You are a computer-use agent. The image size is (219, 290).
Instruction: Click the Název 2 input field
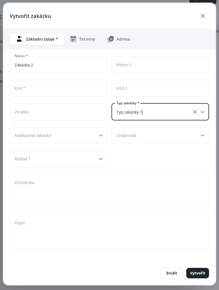(160, 65)
